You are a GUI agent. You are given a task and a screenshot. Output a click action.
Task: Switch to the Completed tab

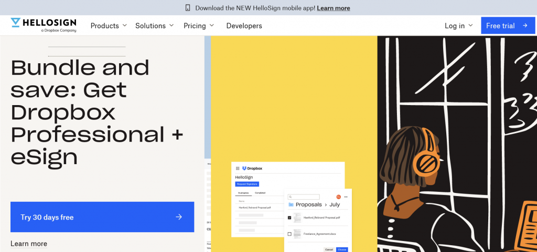tap(260, 193)
